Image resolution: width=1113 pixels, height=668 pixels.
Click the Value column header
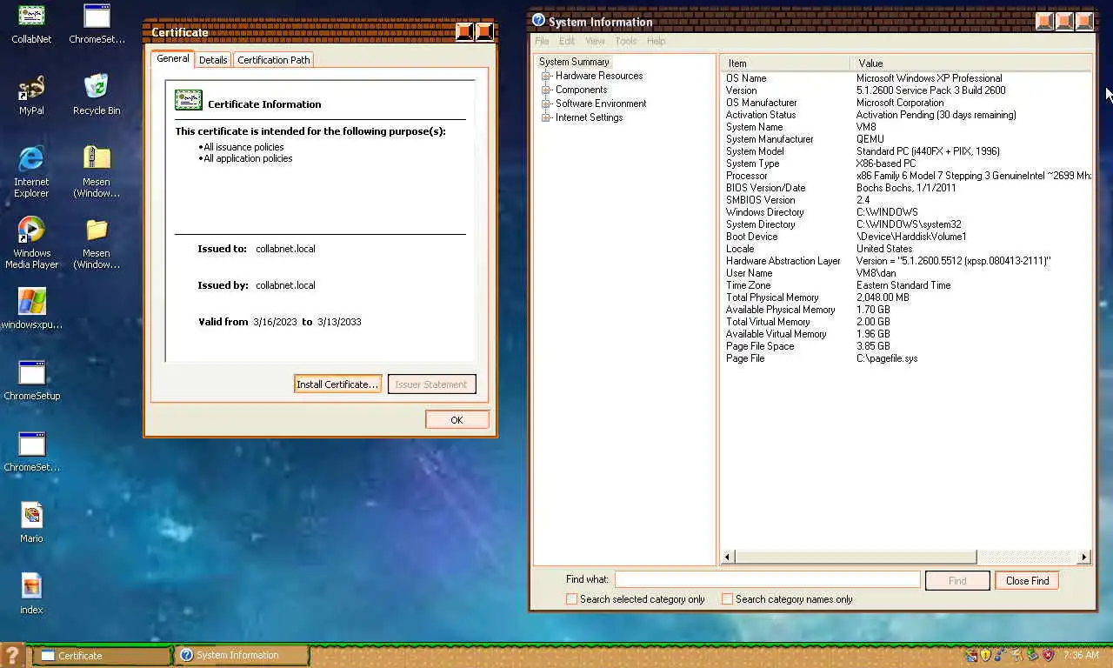pyautogui.click(x=970, y=63)
